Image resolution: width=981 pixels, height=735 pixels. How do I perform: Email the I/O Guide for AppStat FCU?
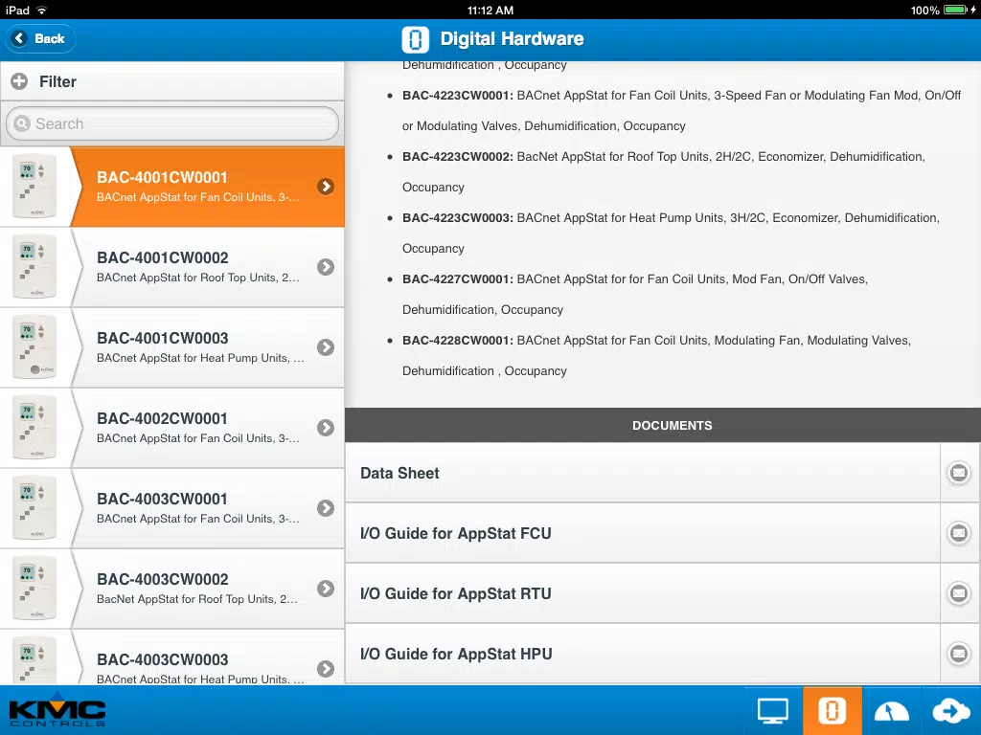tap(959, 533)
